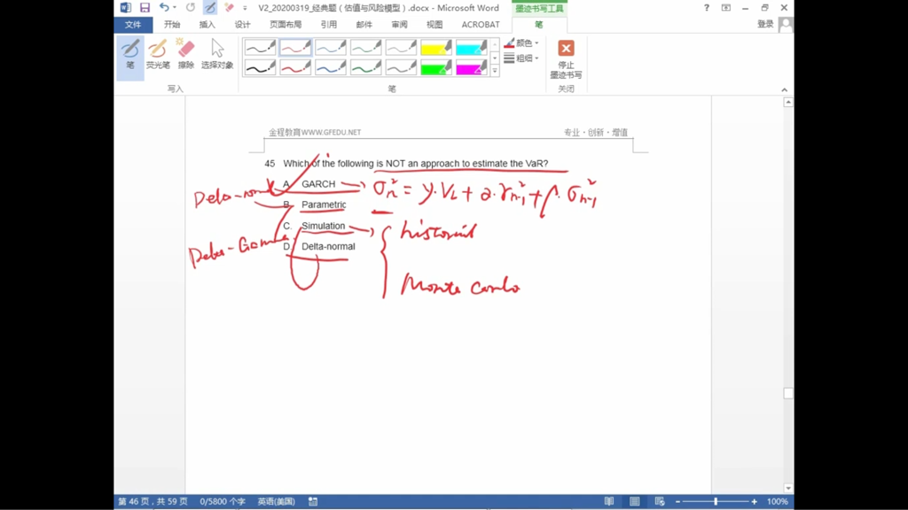Click the Redo/Repeat icon
The width and height of the screenshot is (908, 510).
(191, 7)
